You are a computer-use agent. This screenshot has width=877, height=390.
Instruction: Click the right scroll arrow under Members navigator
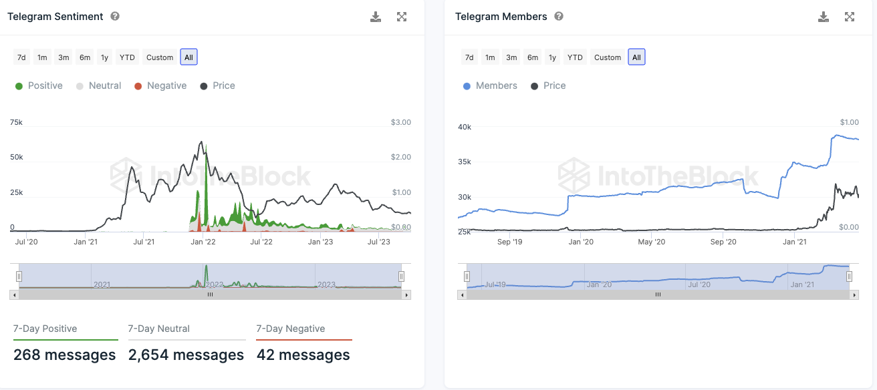pos(854,295)
